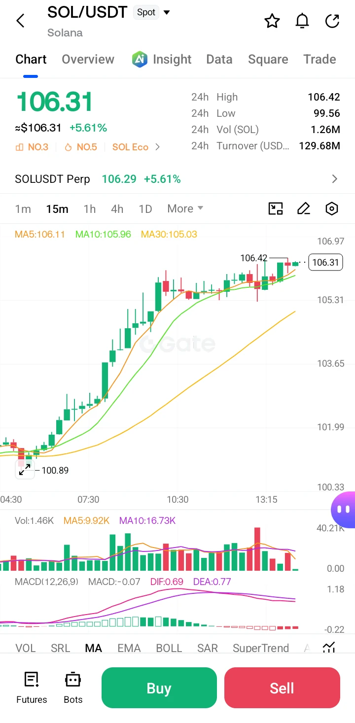Add SOL/USDT to favorites with the star
Screen dimensions: 355x723
pos(272,21)
